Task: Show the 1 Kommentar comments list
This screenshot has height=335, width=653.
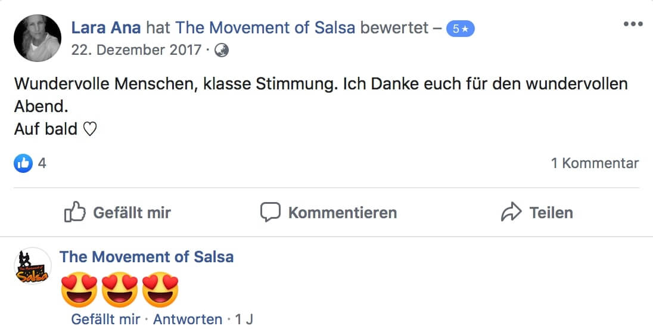Action: click(595, 163)
